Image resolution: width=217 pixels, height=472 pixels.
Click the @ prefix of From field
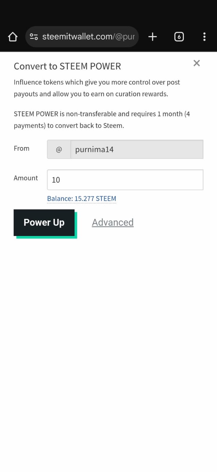tap(59, 149)
